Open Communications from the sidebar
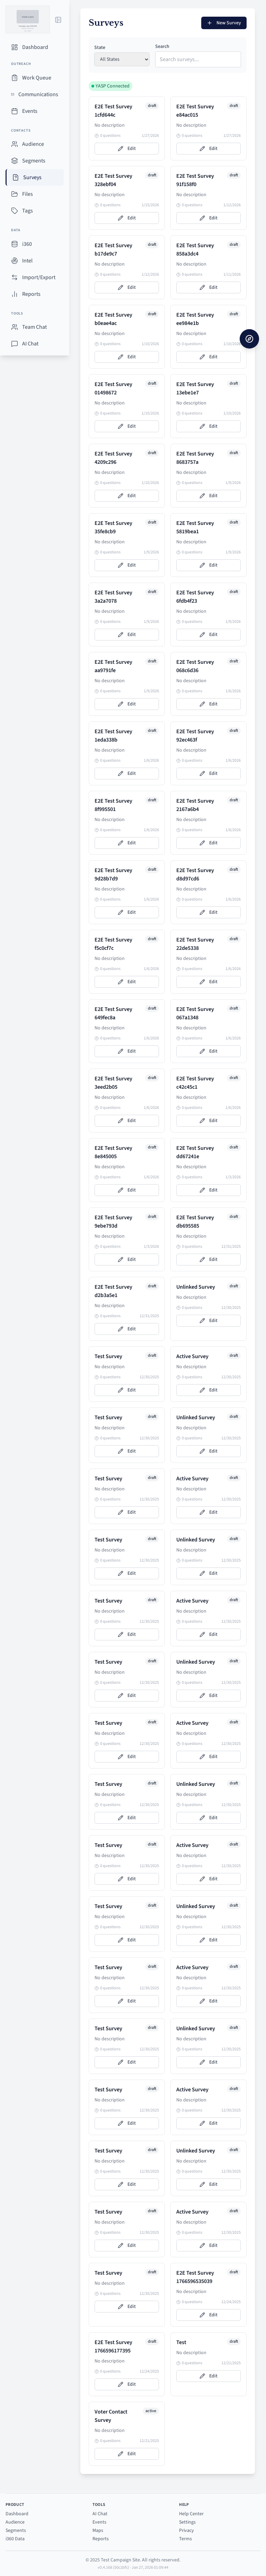This screenshot has height=2576, width=266. coord(13,94)
